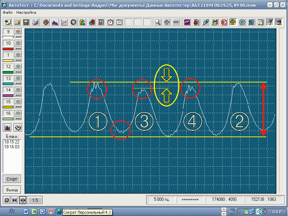The width and height of the screenshot is (288, 216).
Task: Click the magnifier zoom icon
Action: [158, 22]
